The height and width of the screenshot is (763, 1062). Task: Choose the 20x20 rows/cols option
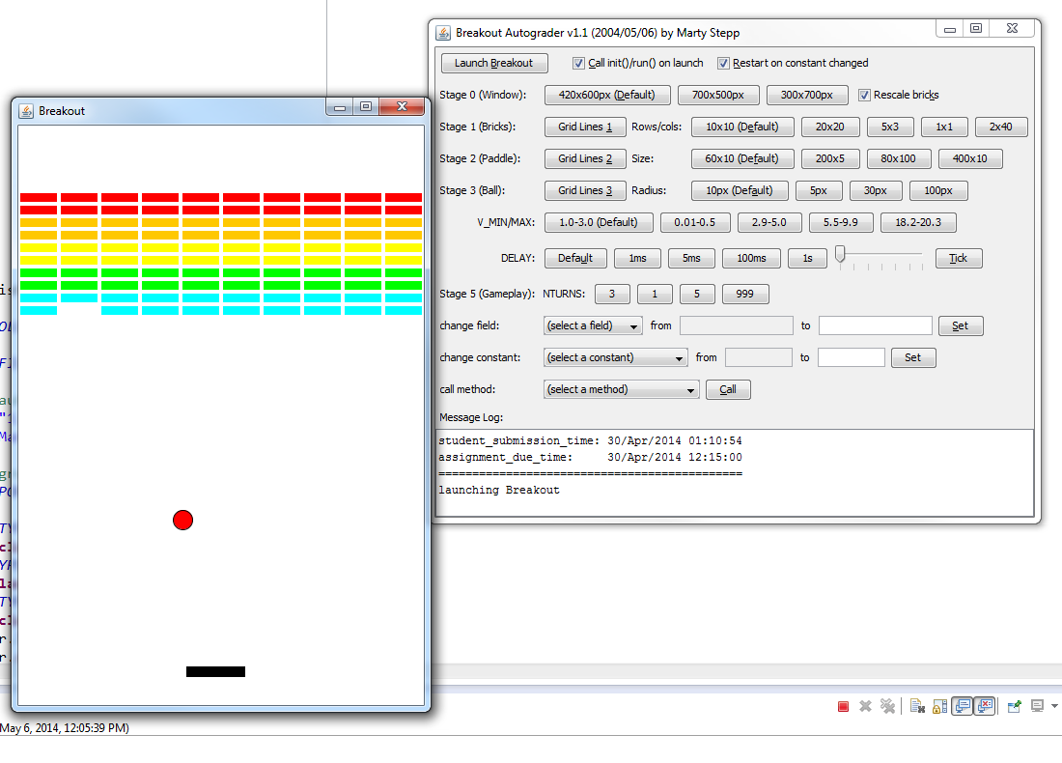tap(830, 127)
